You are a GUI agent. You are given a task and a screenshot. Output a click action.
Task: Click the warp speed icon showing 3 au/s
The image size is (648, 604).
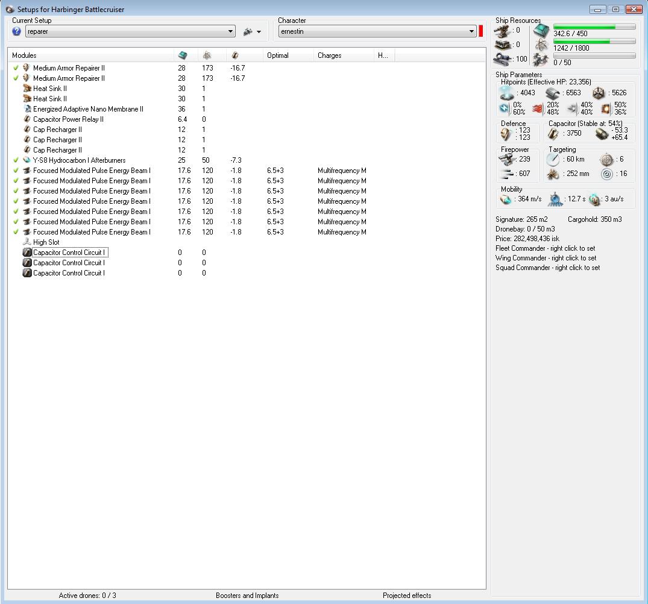point(594,200)
